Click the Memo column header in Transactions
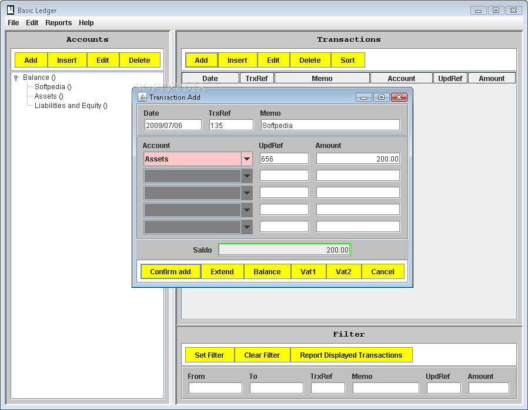This screenshot has width=528, height=410. point(322,78)
